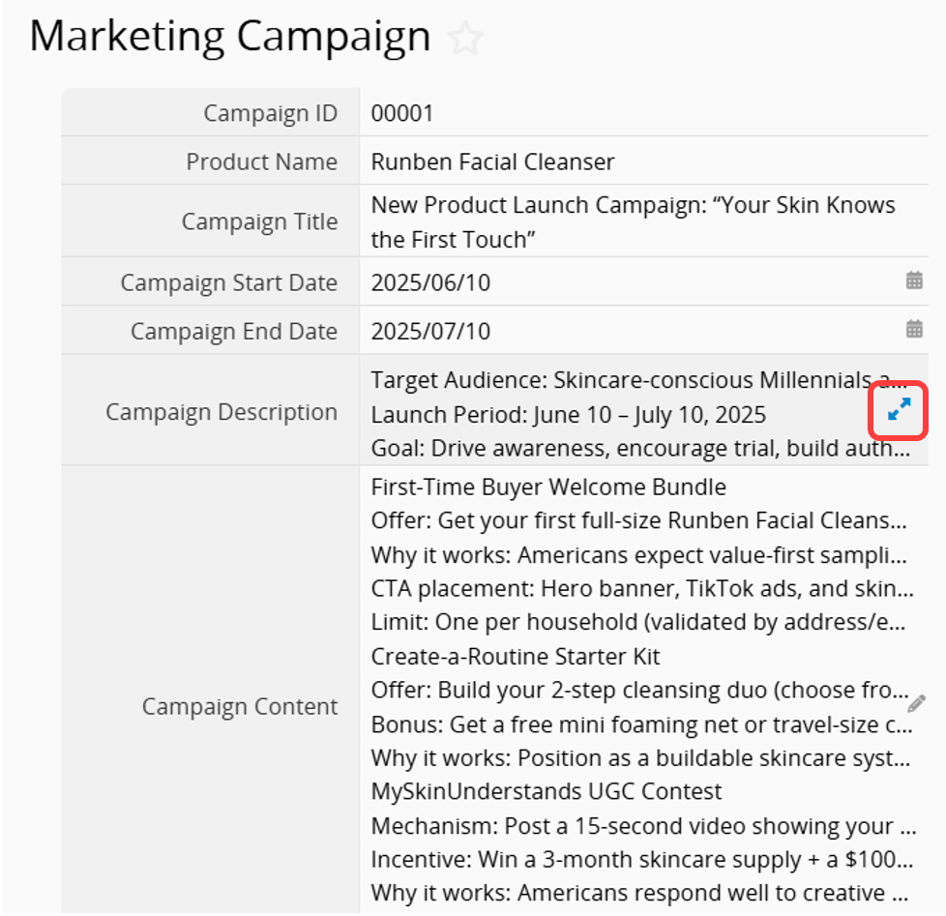Expand the Campaign Description field to full view

pyautogui.click(x=899, y=410)
